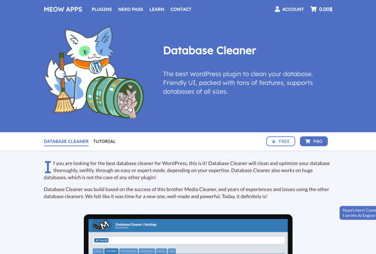Open the shopping cart icon
The width and height of the screenshot is (376, 254).
[314, 9]
